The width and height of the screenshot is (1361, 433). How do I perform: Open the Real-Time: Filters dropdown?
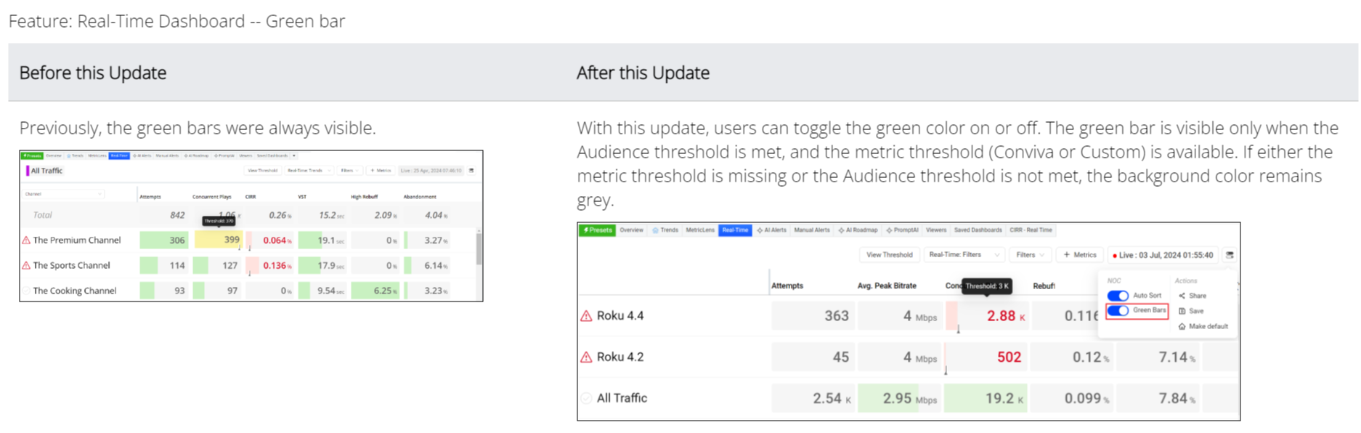click(964, 255)
